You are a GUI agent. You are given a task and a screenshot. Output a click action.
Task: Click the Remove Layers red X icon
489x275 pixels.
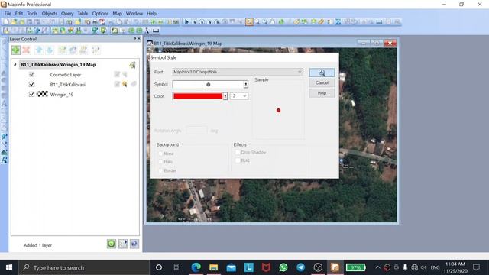tap(26, 50)
